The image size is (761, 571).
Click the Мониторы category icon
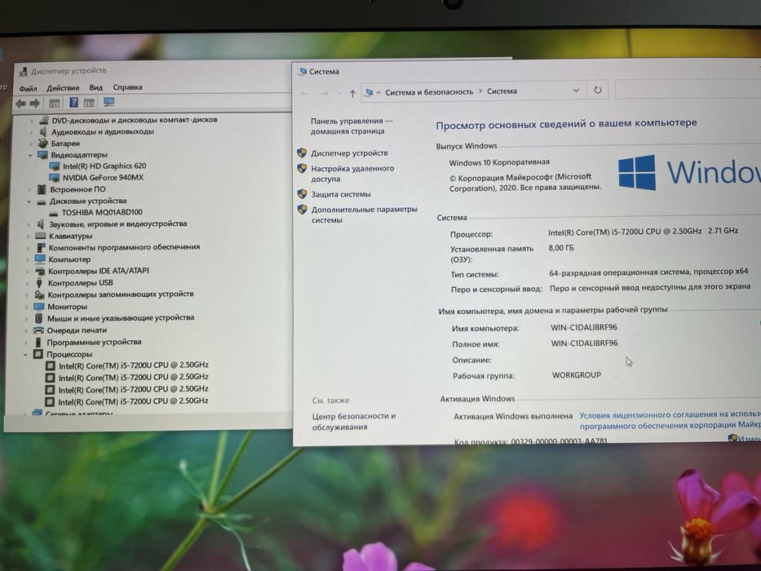[39, 307]
